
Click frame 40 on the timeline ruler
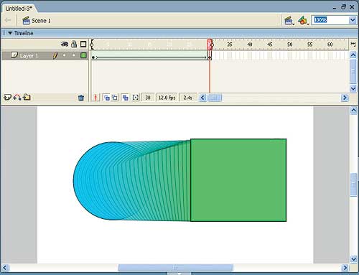coord(250,45)
